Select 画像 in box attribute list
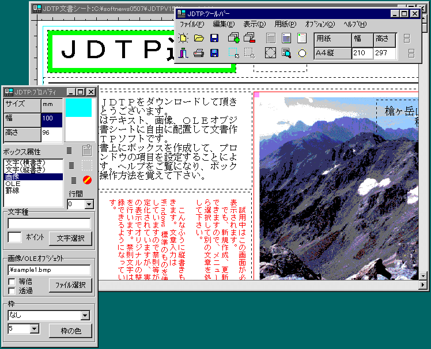The width and height of the screenshot is (431, 349). pyautogui.click(x=33, y=177)
